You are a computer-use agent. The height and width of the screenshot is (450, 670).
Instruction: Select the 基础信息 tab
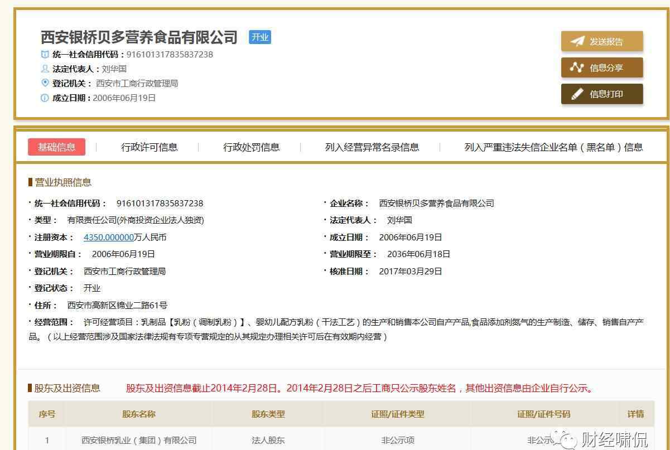click(x=56, y=147)
